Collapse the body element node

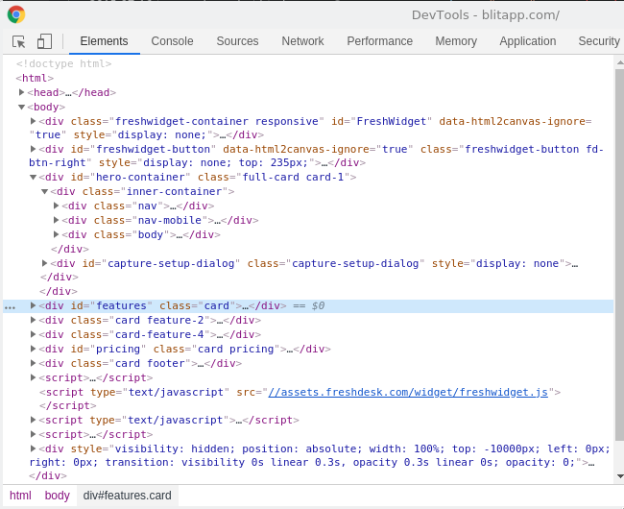pyautogui.click(x=22, y=107)
